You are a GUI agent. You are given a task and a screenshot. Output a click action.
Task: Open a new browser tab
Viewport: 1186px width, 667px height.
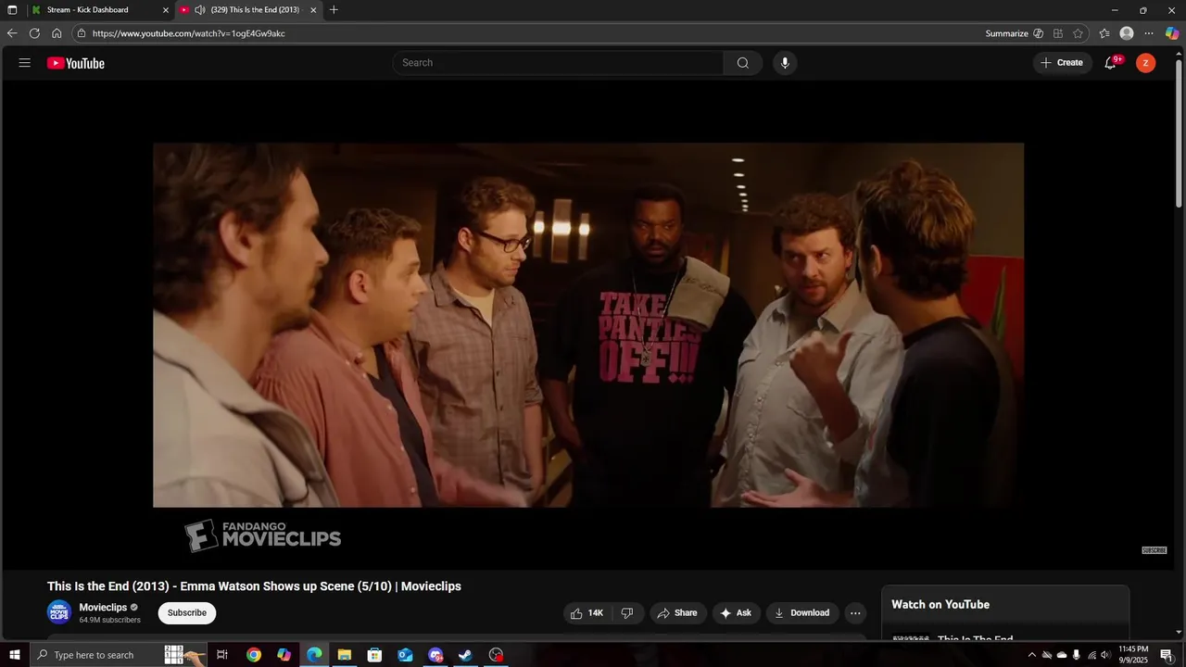click(x=334, y=10)
